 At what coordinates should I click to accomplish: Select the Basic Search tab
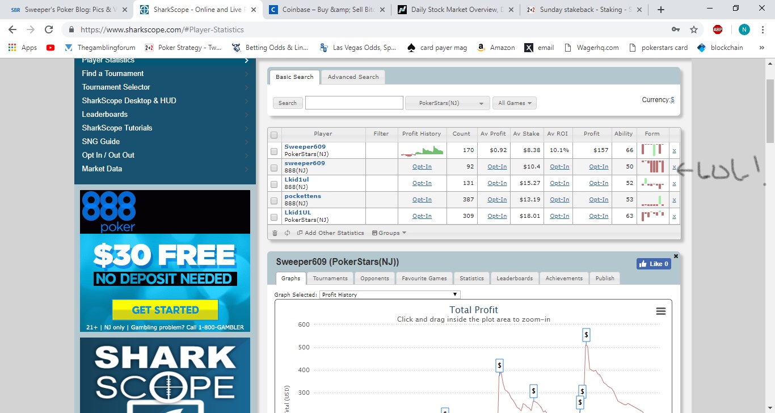coord(294,77)
